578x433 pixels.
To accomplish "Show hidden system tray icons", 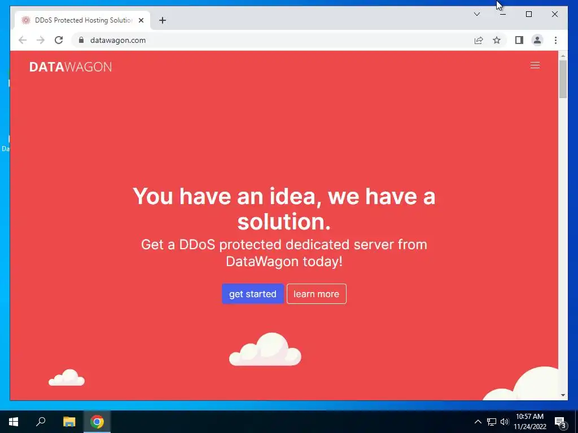I will pos(478,422).
